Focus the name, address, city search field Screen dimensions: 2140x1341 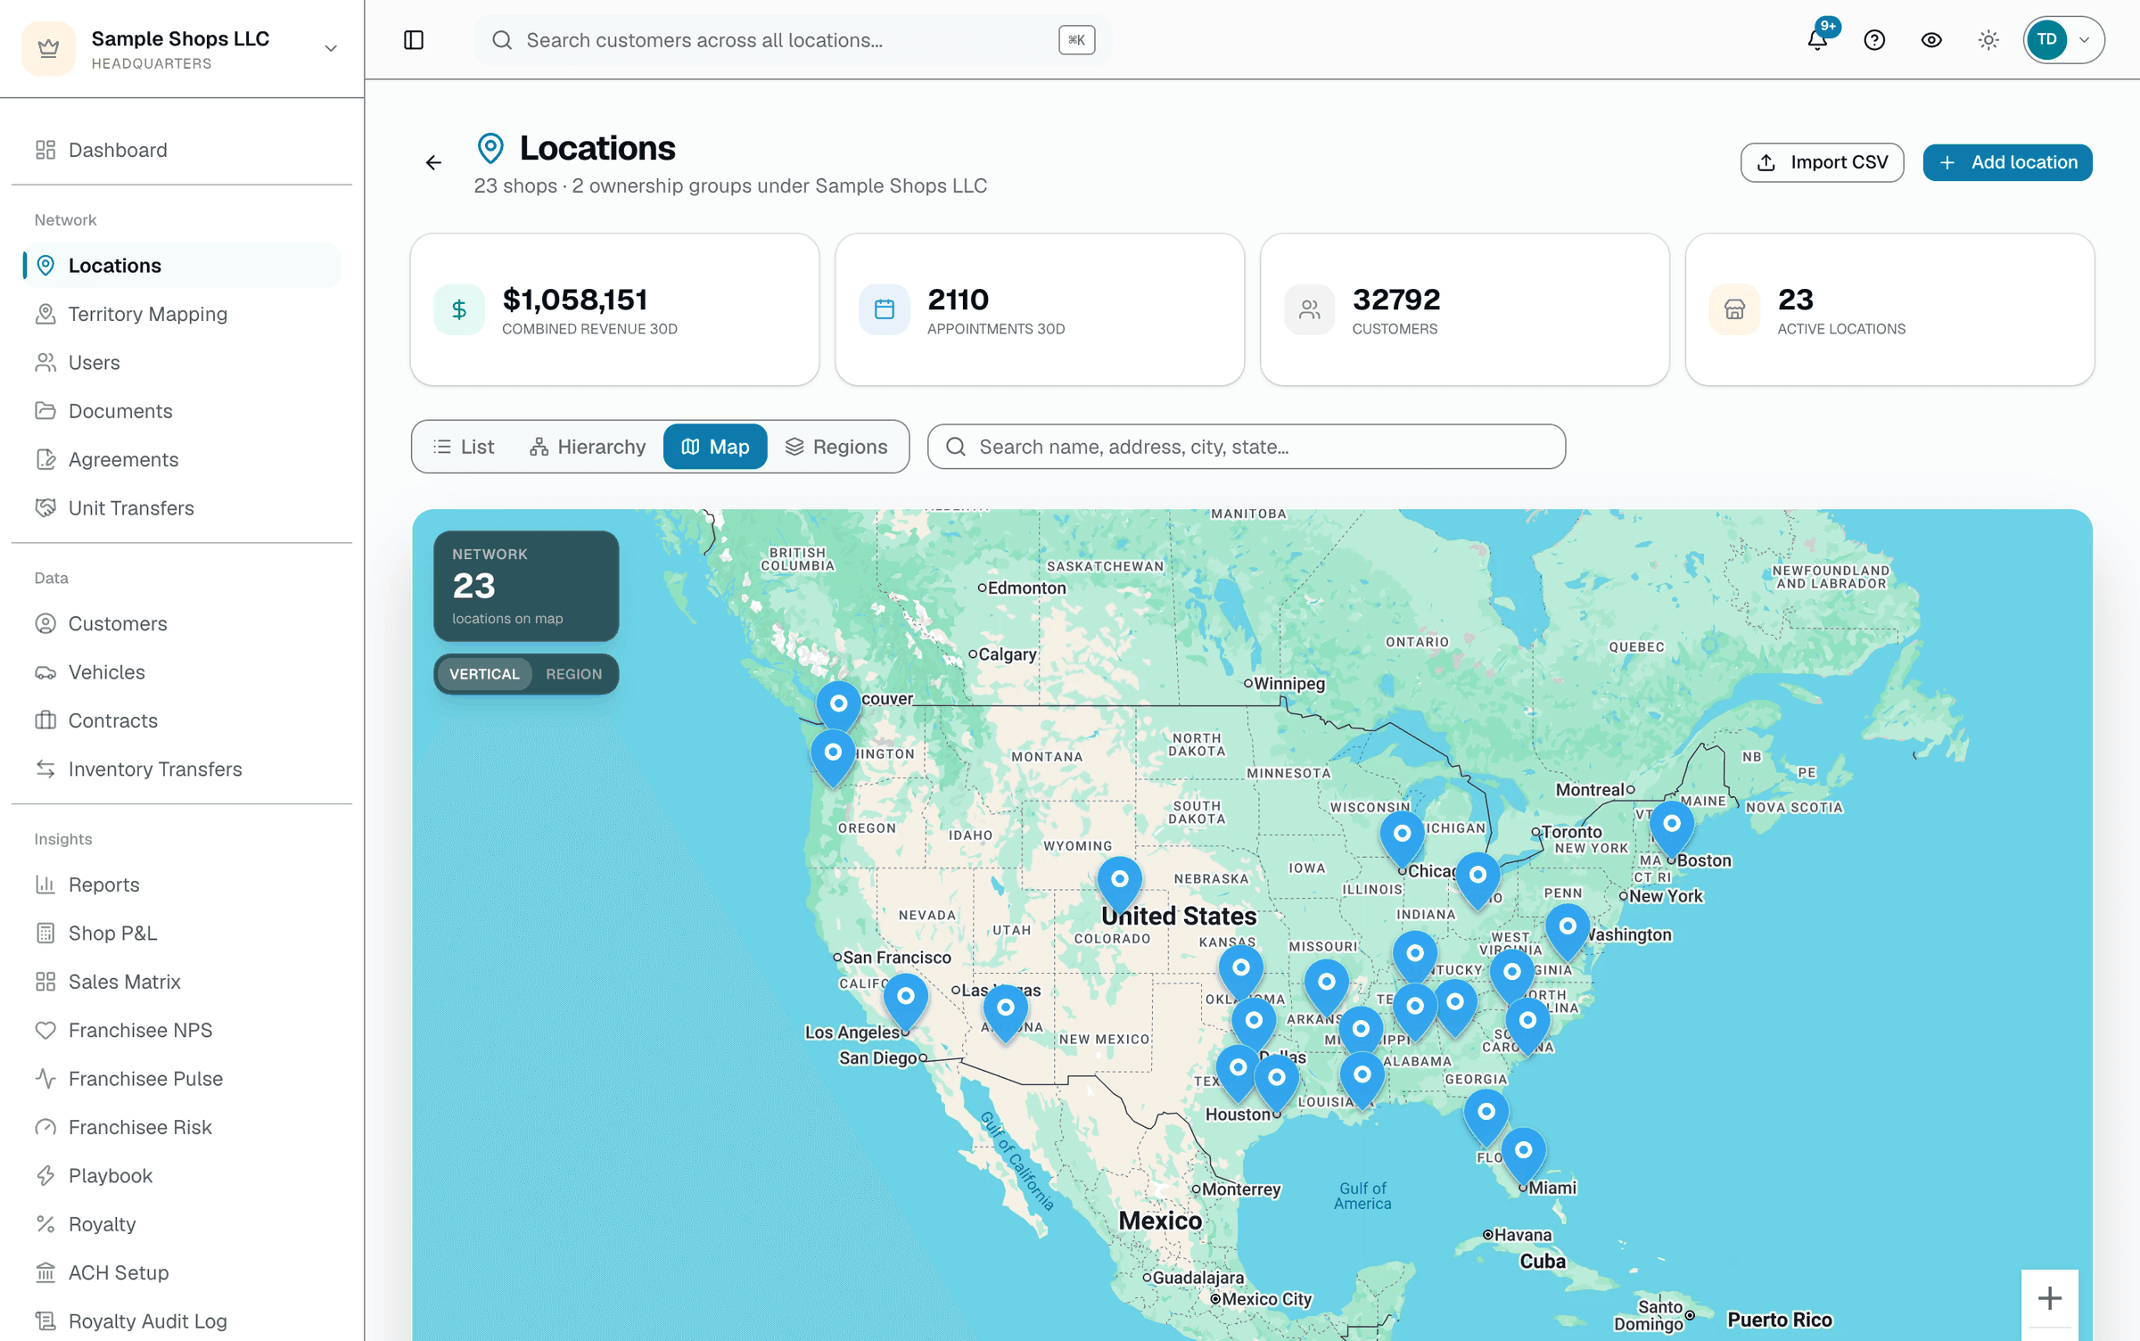point(1247,447)
